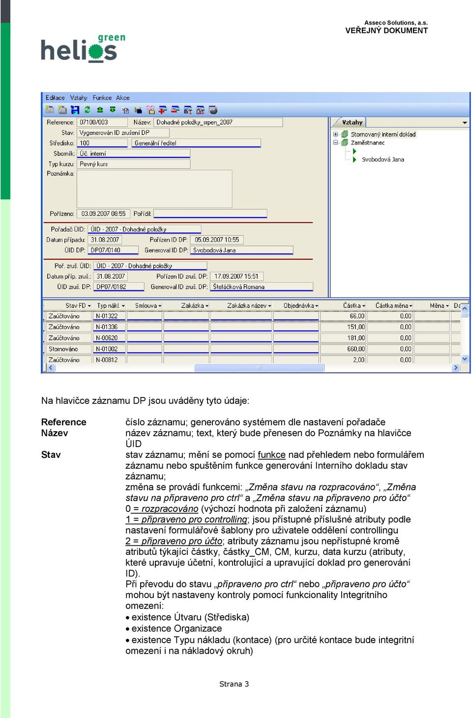
Task: Click the Název field Dohadné položky_srpen_2007
Action: tap(218, 122)
